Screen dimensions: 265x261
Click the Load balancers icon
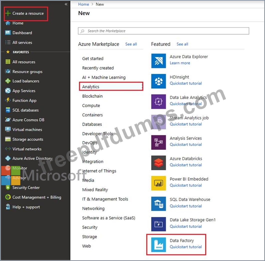[x=8, y=81]
